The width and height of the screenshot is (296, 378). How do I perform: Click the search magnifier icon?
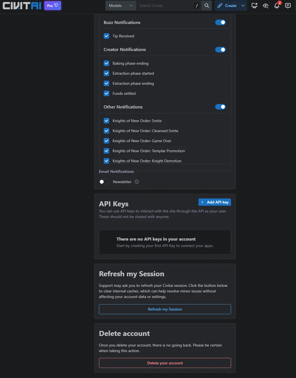pos(206,6)
